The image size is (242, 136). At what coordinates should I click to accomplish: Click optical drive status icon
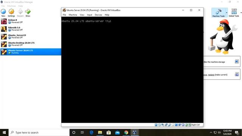tap(160, 125)
